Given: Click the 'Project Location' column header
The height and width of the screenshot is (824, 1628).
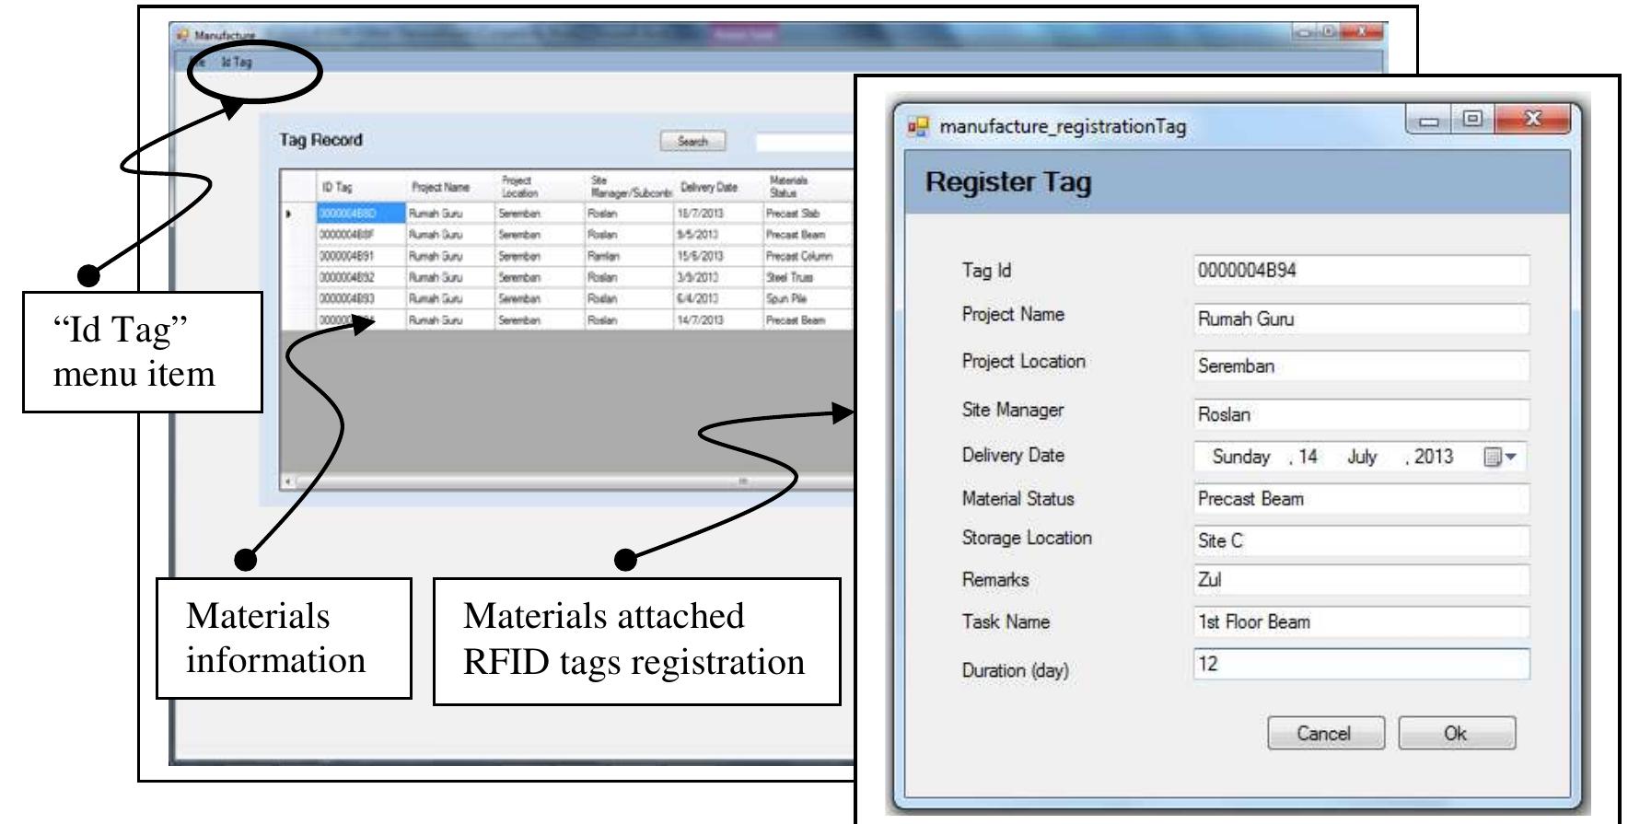Looking at the screenshot, I should click(x=541, y=187).
